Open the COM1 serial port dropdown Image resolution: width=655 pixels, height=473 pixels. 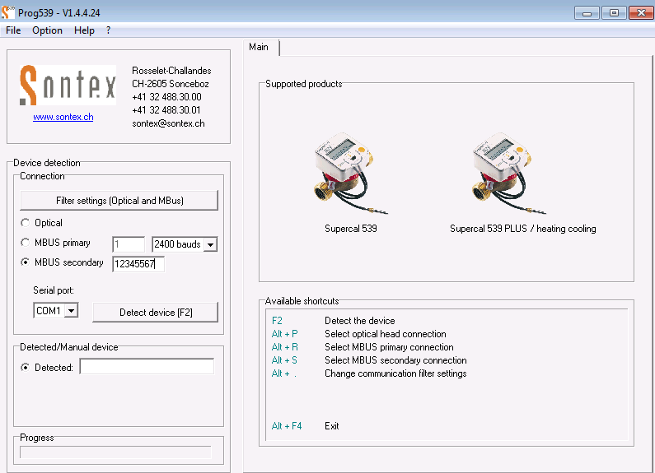pyautogui.click(x=71, y=311)
